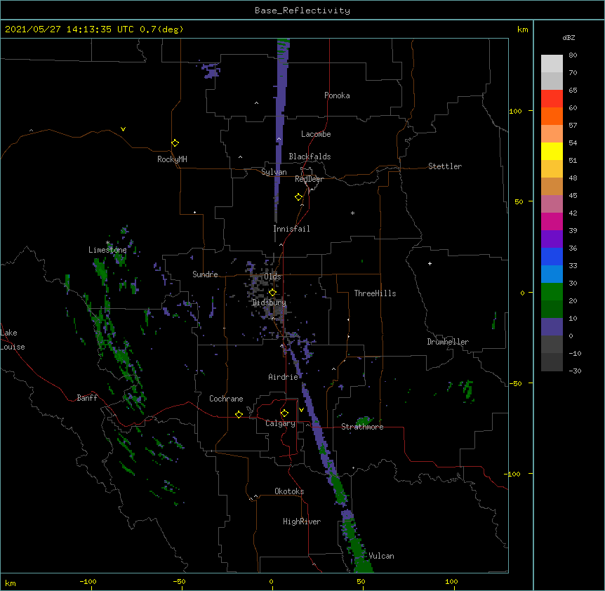The image size is (605, 591).
Task: Select the Vulcan town label
Action: pos(381,556)
